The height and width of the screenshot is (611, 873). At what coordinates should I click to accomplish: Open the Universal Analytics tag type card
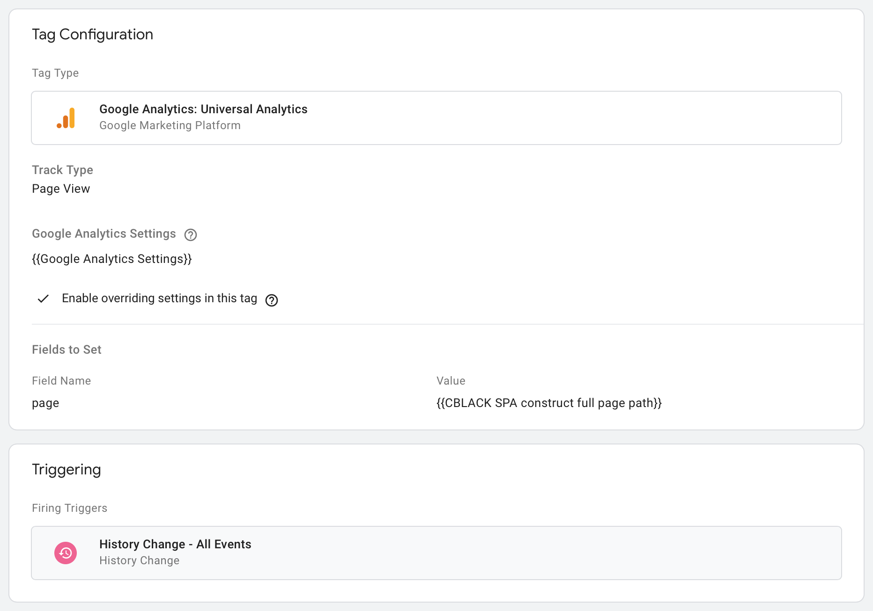click(x=436, y=118)
